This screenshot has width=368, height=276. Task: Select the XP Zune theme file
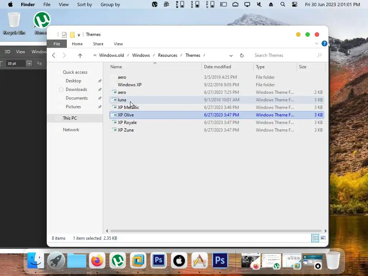(x=216, y=130)
